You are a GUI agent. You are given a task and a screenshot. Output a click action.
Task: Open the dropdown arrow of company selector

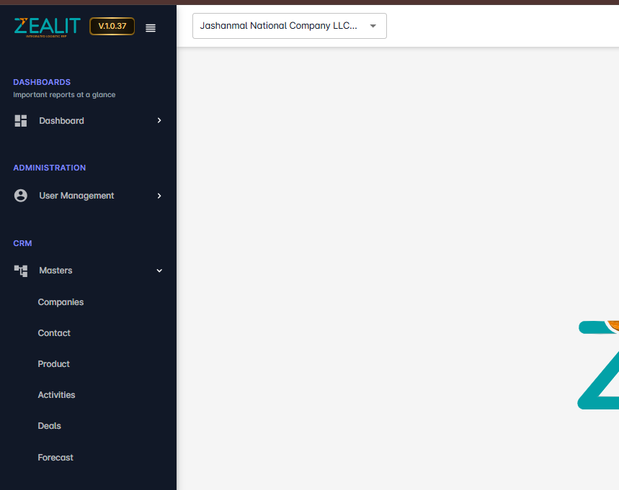(373, 26)
